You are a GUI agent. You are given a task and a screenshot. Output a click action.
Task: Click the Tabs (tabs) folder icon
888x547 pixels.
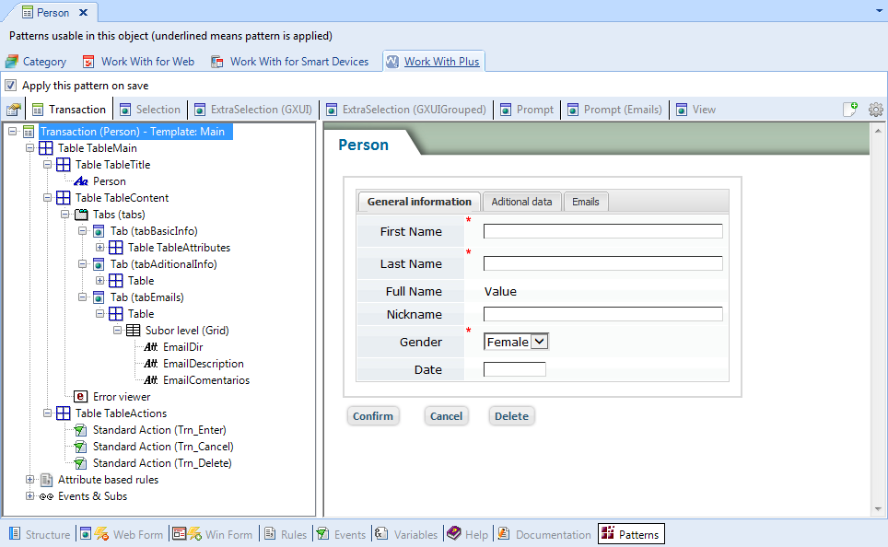tap(81, 215)
